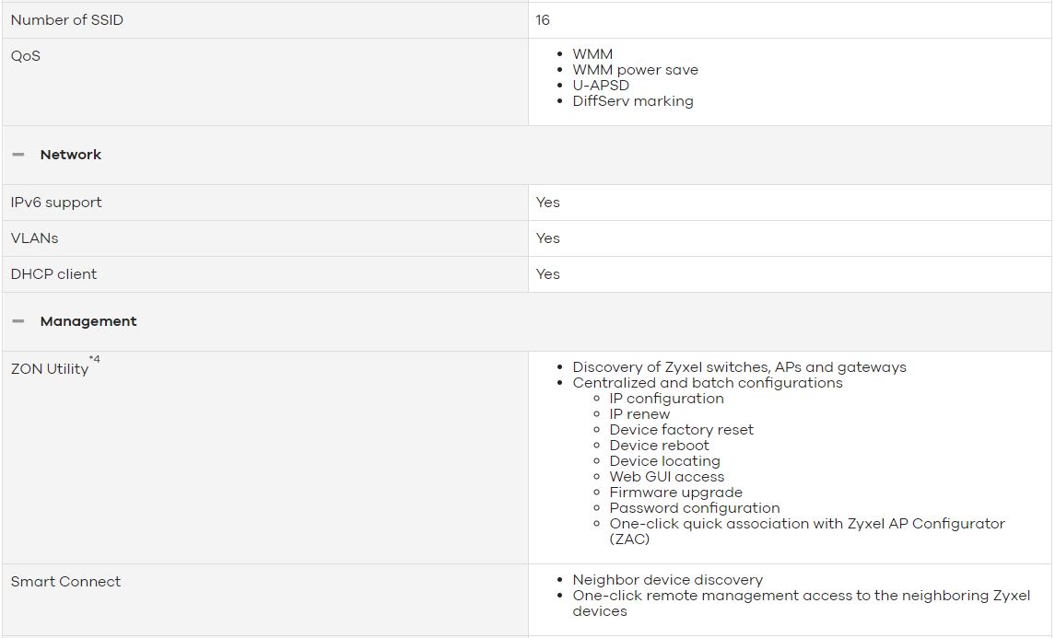The width and height of the screenshot is (1055, 638).
Task: Click the Number of SSID value 16
Action: (543, 20)
